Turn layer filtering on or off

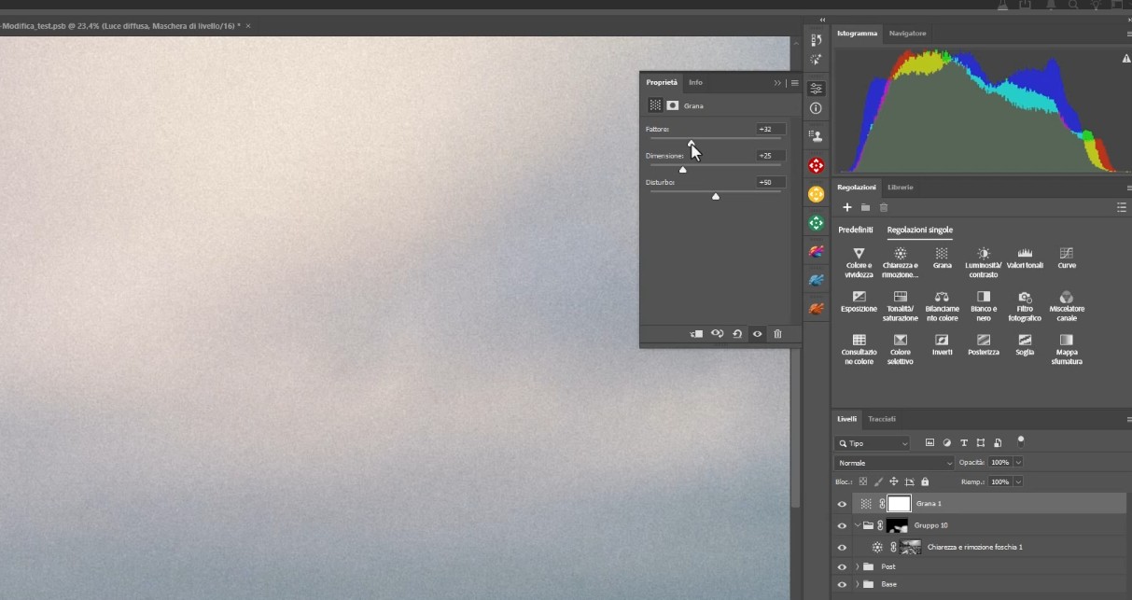[x=1020, y=440]
